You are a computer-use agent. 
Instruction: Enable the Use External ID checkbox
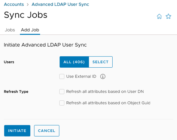[62, 76]
